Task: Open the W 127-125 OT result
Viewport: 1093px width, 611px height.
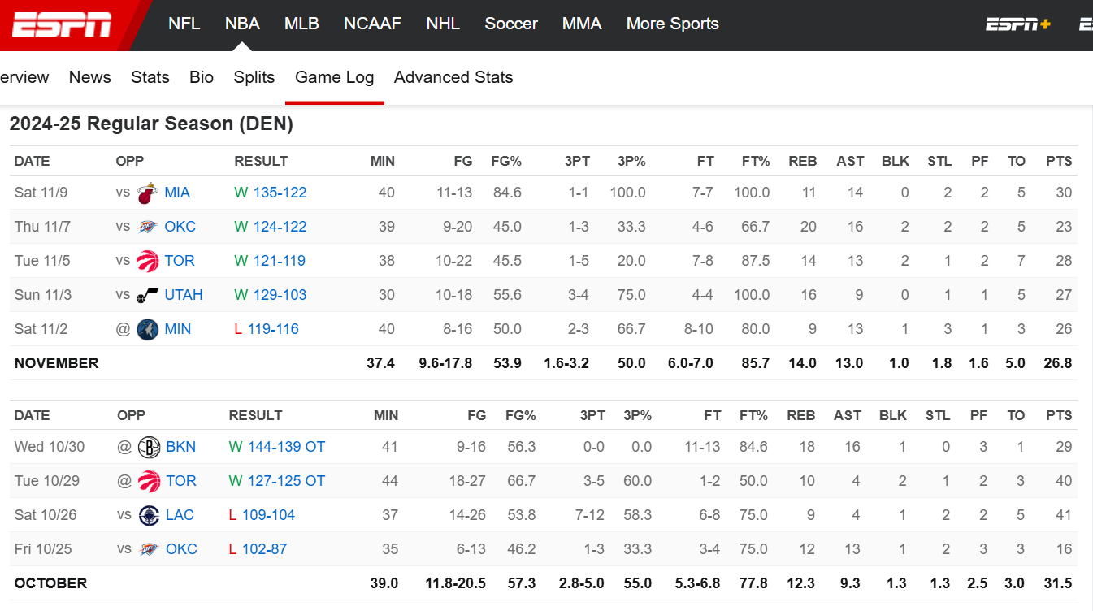Action: 277,482
